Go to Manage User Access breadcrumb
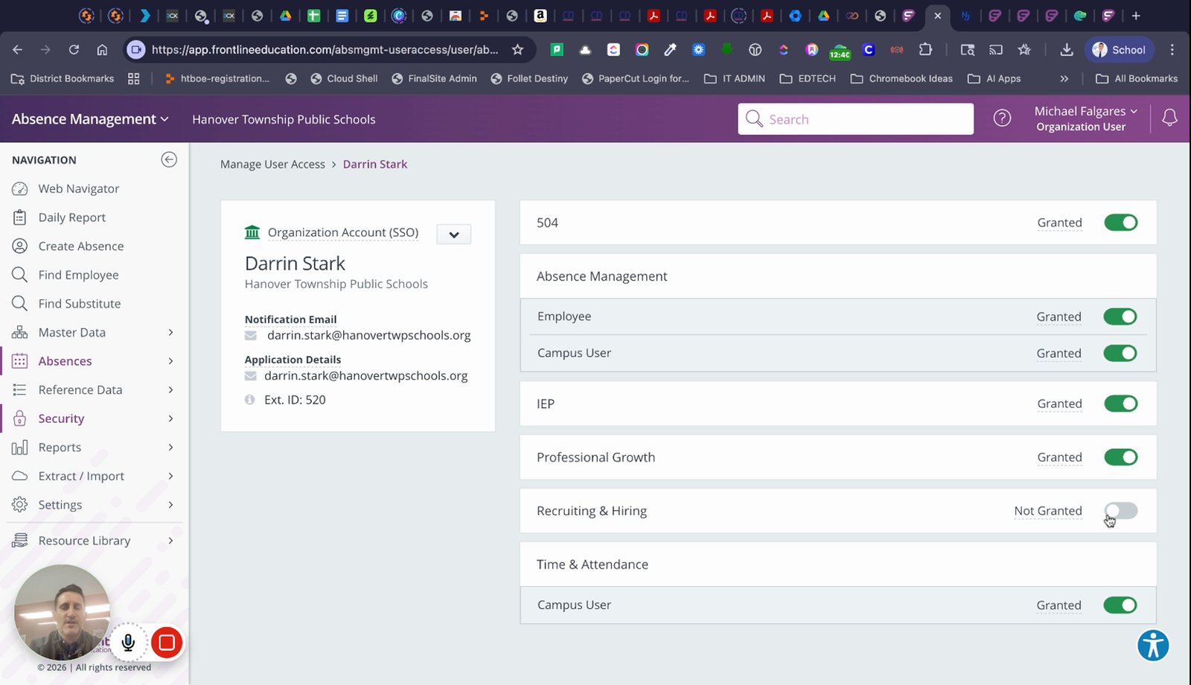The width and height of the screenshot is (1191, 685). (x=272, y=164)
